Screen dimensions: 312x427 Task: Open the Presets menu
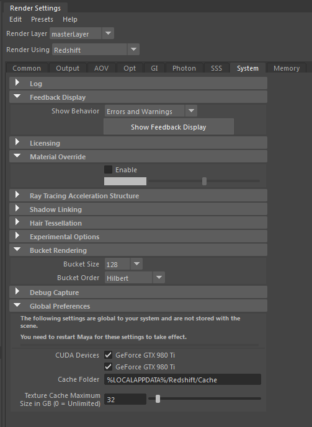(42, 19)
